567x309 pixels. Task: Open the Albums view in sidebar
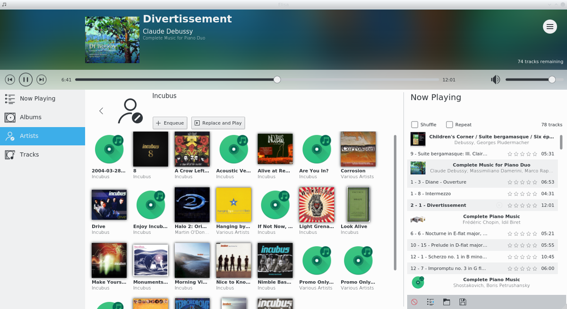tap(31, 117)
